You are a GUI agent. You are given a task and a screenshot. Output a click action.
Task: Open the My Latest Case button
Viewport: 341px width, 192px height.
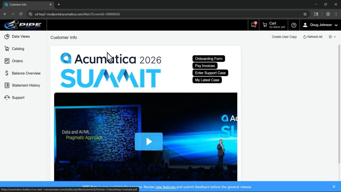click(207, 80)
